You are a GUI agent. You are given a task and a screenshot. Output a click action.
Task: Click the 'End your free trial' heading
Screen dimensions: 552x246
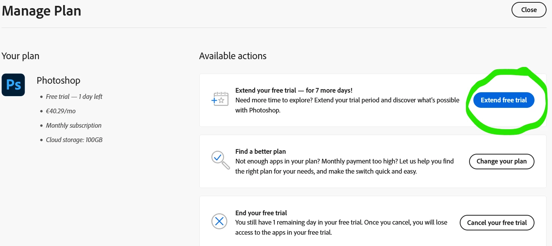click(261, 213)
